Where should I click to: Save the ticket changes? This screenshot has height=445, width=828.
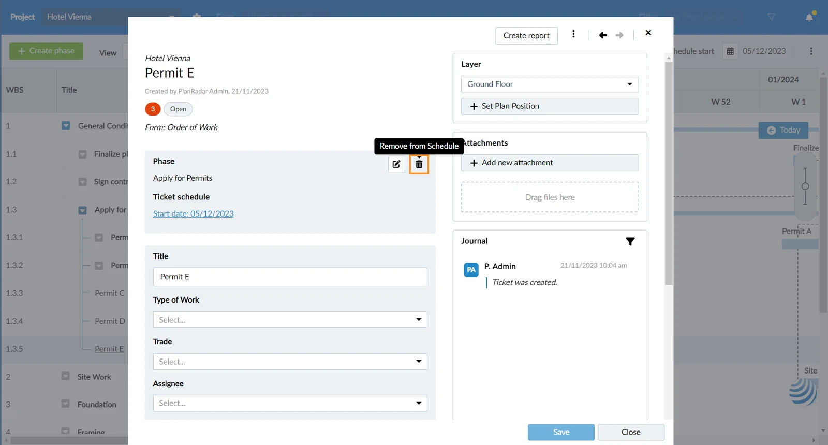pyautogui.click(x=561, y=432)
